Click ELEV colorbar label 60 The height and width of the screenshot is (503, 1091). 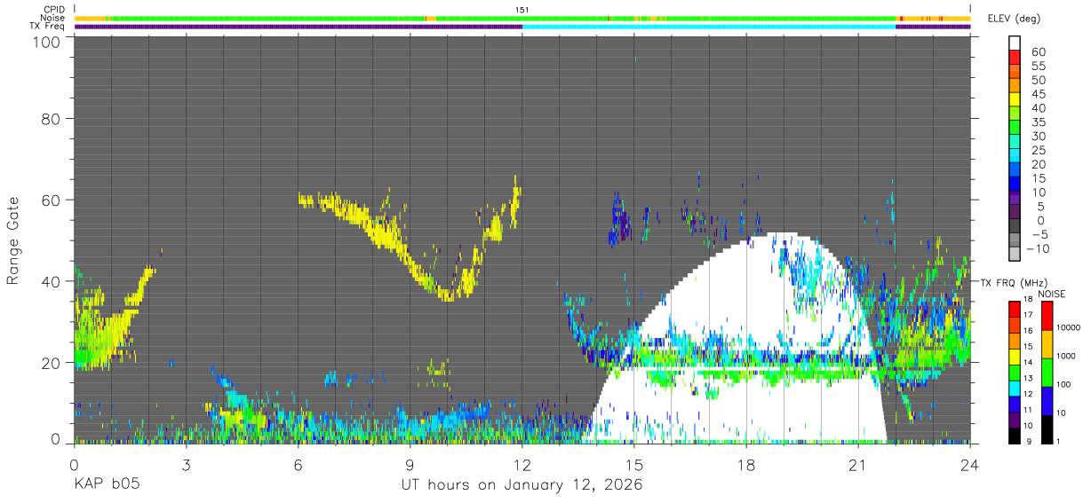click(1039, 51)
